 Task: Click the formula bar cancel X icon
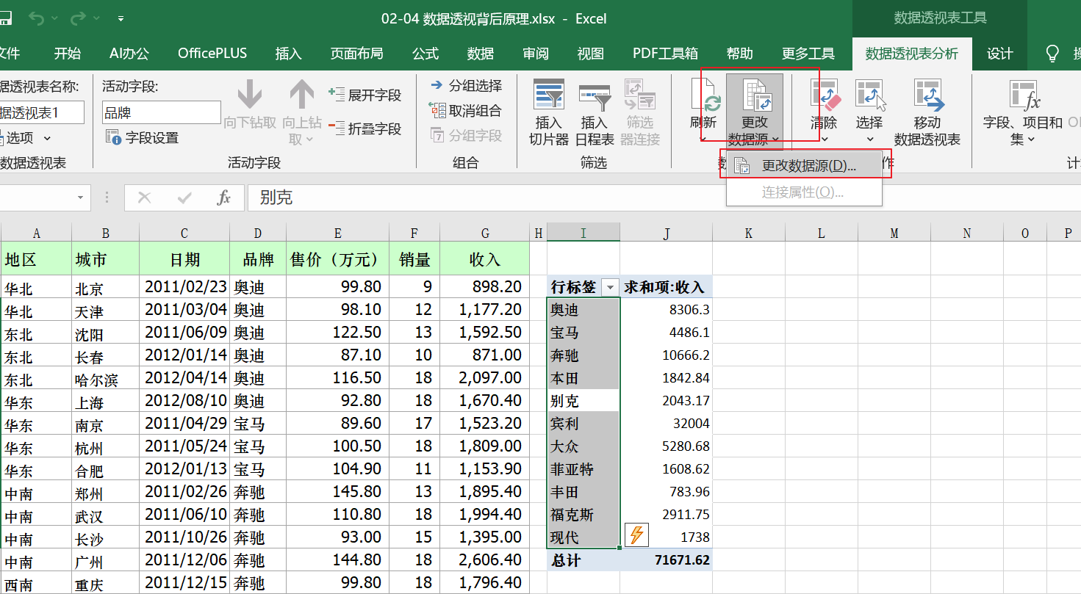click(145, 198)
